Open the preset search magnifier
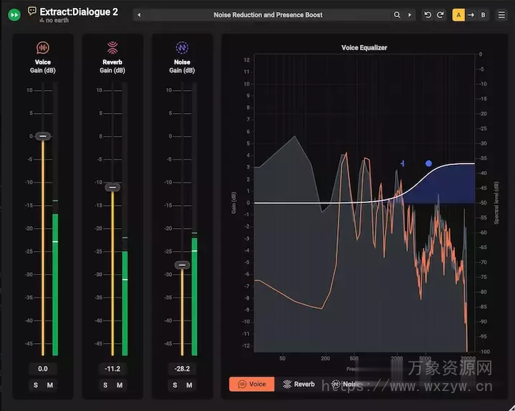515x411 pixels. (397, 14)
